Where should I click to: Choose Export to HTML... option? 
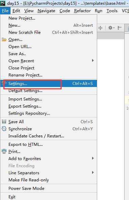pyautogui.click(x=48, y=145)
